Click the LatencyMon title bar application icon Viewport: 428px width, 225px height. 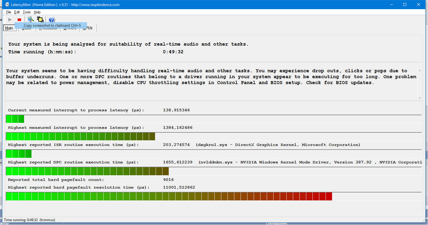pos(6,4)
